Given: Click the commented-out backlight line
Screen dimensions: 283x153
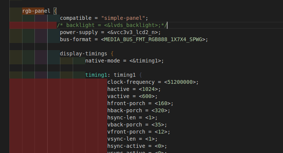Looking at the screenshot, I should pos(112,25).
